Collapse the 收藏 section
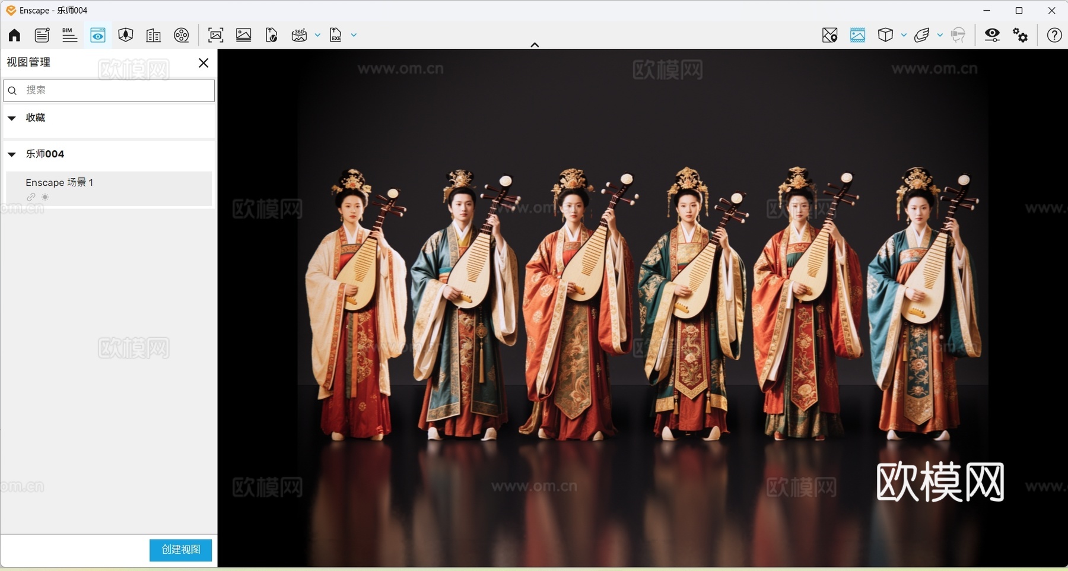1068x571 pixels. [x=11, y=118]
